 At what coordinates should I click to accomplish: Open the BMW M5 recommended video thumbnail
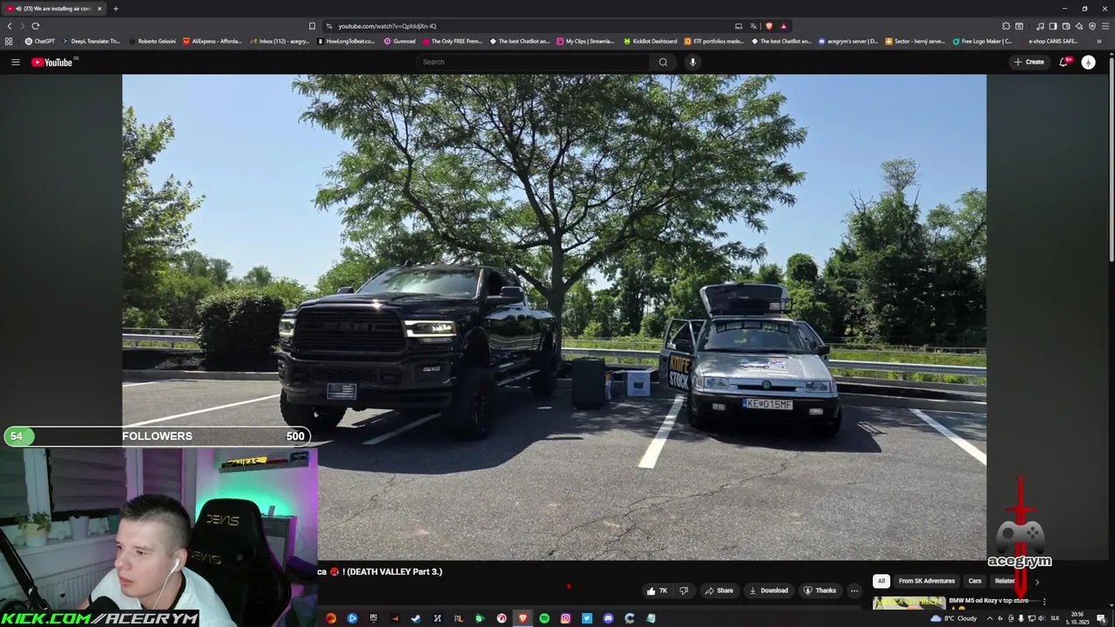(x=909, y=603)
